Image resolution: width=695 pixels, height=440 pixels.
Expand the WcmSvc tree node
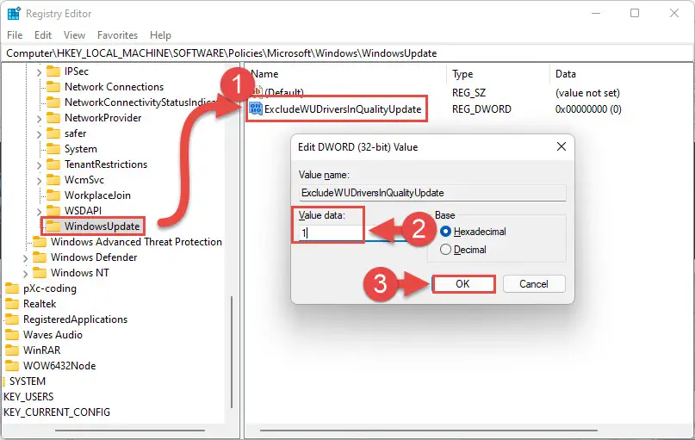(x=39, y=180)
